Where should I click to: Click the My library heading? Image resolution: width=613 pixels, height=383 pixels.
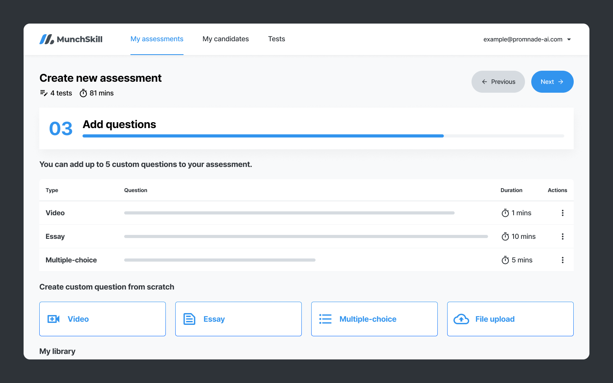pos(57,351)
